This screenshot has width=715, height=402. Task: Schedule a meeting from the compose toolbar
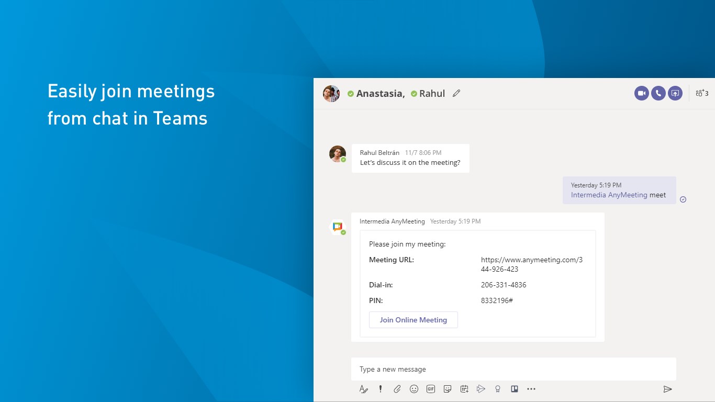click(464, 389)
